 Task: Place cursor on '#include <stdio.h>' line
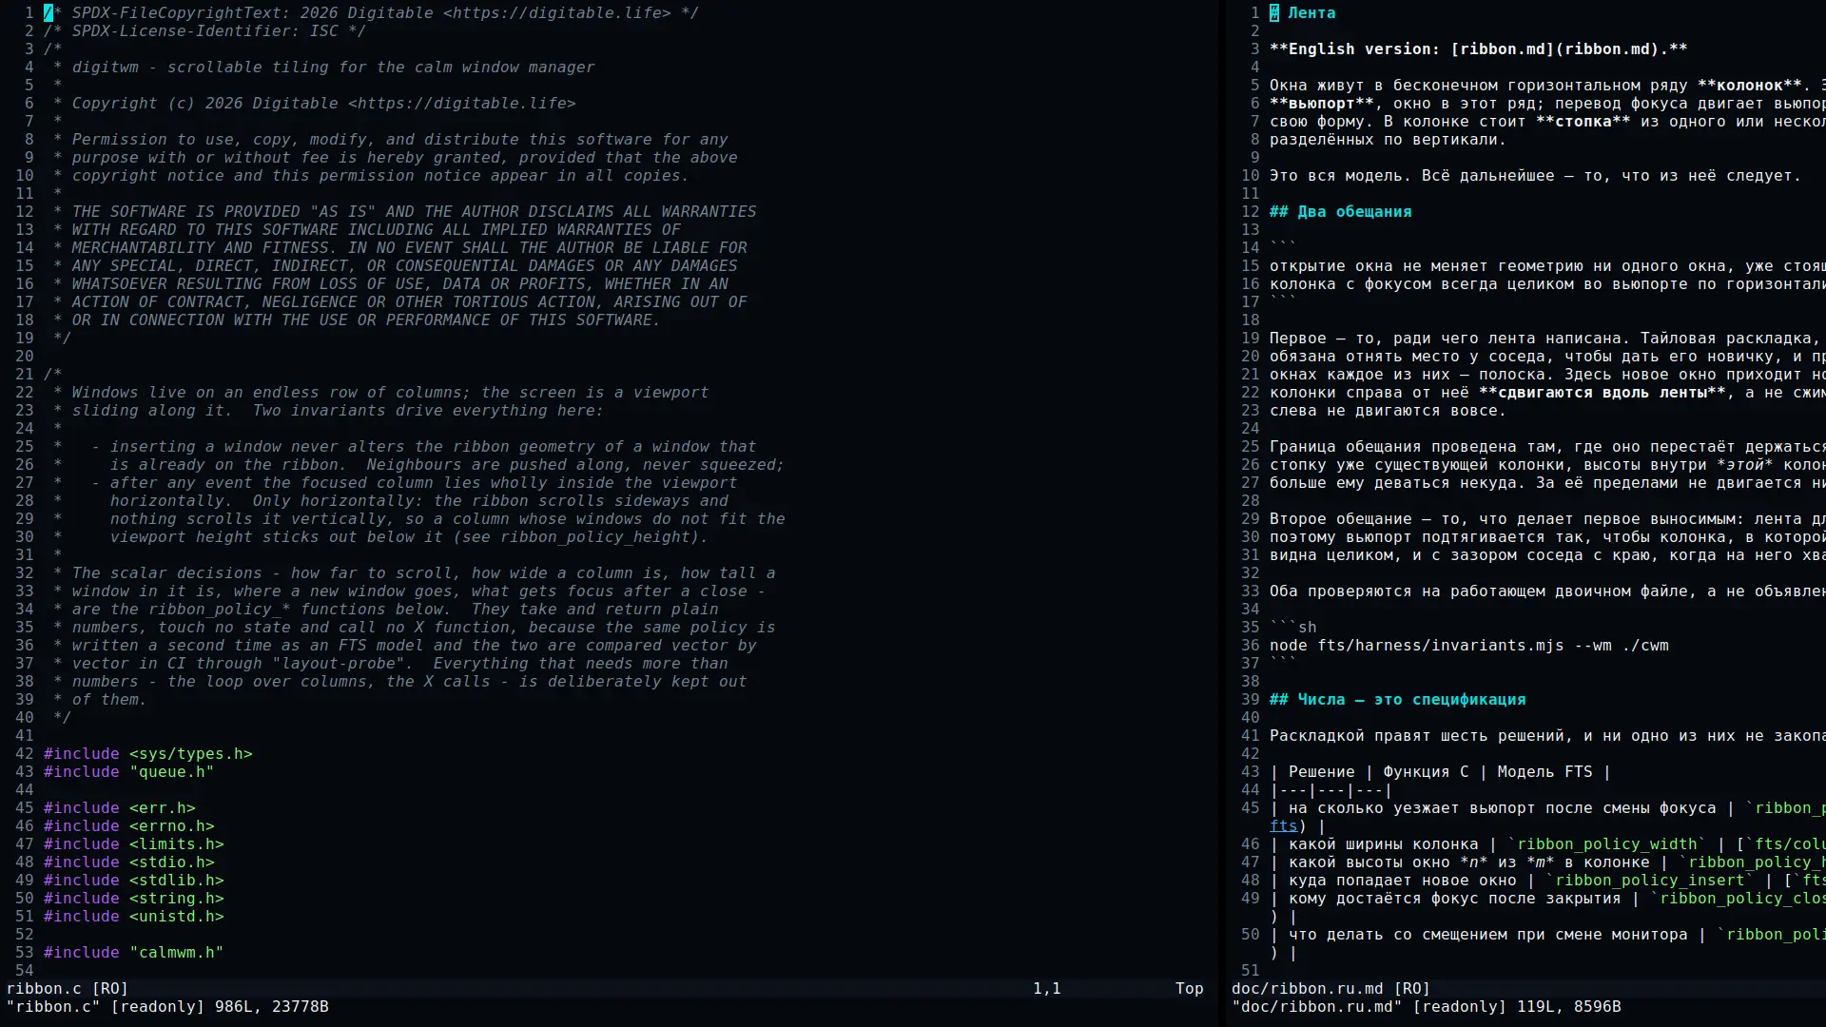(128, 862)
